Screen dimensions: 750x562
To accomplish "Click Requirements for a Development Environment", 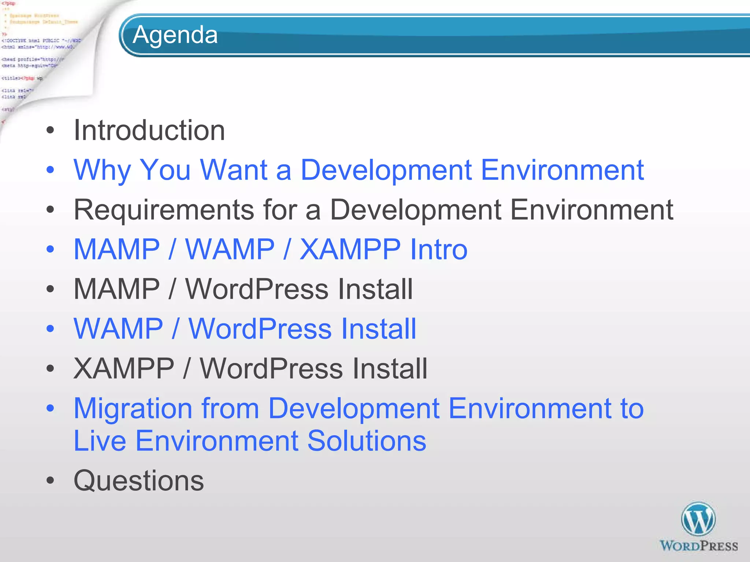I will point(373,210).
